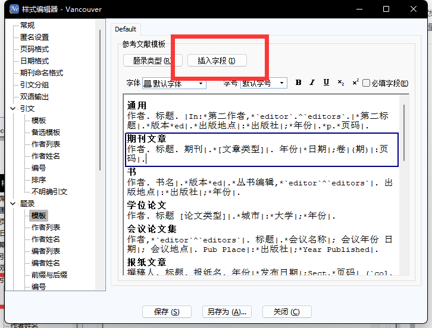The width and height of the screenshot is (432, 328).
Task: Apply underline formatting with the U icon
Action: click(326, 83)
